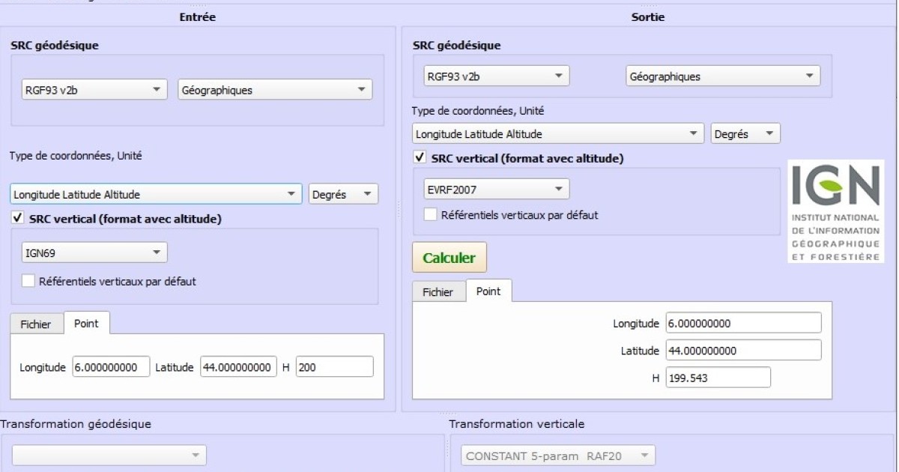This screenshot has width=899, height=472.
Task: Click the input Longitude field
Action: 111,367
